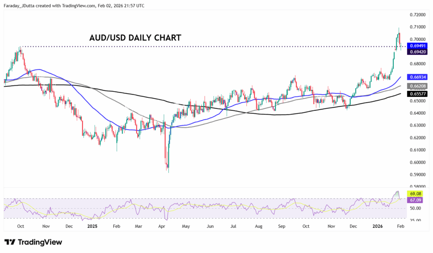Click the 50.00 RSI axis level
The height and width of the screenshot is (253, 433).
pos(416,208)
